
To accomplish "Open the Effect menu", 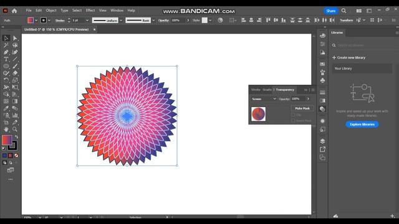I will (90, 11).
